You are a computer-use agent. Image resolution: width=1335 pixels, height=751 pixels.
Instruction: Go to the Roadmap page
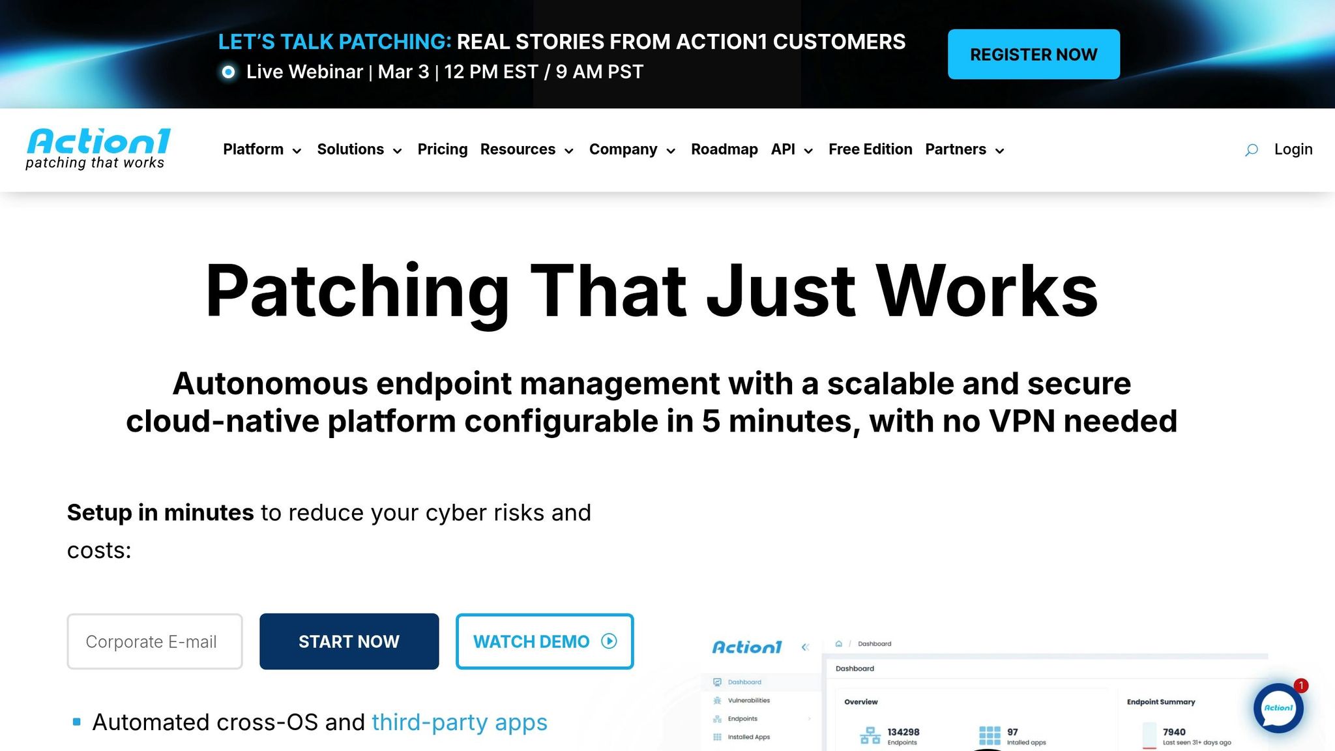pyautogui.click(x=724, y=150)
